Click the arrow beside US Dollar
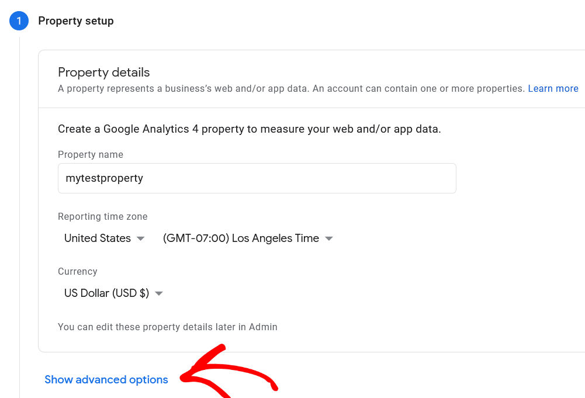This screenshot has width=585, height=398. pyautogui.click(x=159, y=293)
